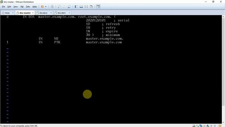Viewport: 225px width, 127px height.
Task: Click the '1W' expire value
Action: coord(88,31)
